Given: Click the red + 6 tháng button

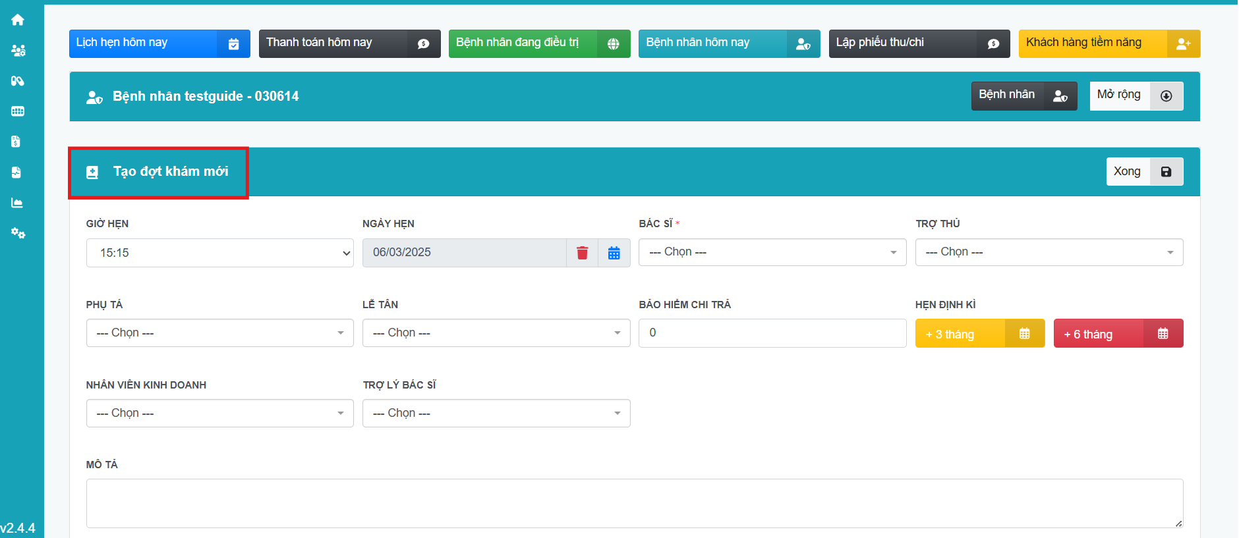Looking at the screenshot, I should pos(1118,334).
